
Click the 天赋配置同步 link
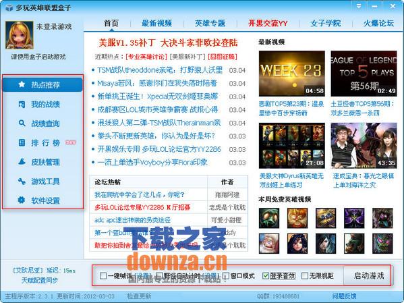[x=40, y=280]
